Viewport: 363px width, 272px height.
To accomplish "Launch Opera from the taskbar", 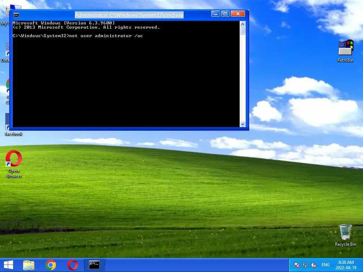I will pos(72,265).
